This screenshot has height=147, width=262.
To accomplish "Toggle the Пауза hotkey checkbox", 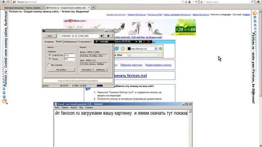I will pos(50,59).
